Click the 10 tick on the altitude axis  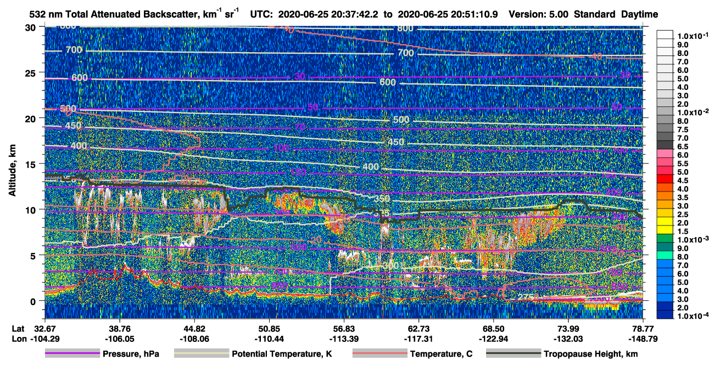(x=32, y=210)
